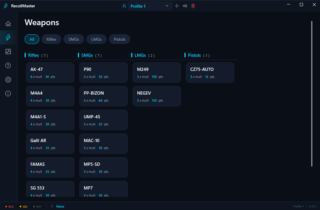Click the SMGs column header
The height and width of the screenshot is (210, 320).
tap(90, 55)
